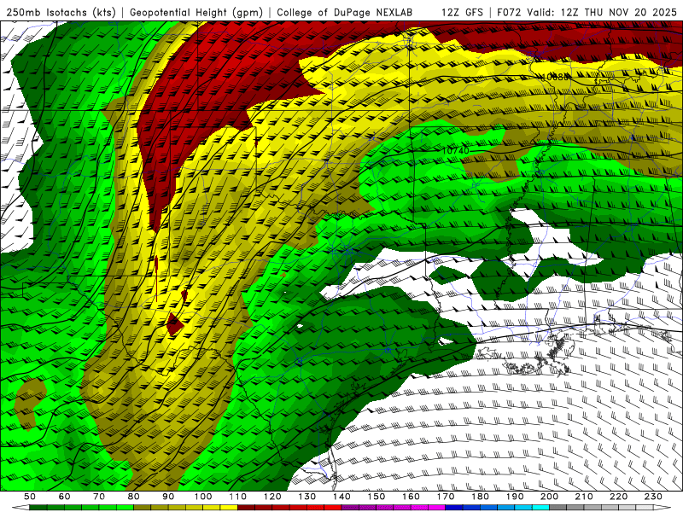Click the 200 value on color scale
This screenshot has width=683, height=512.
pos(549,497)
